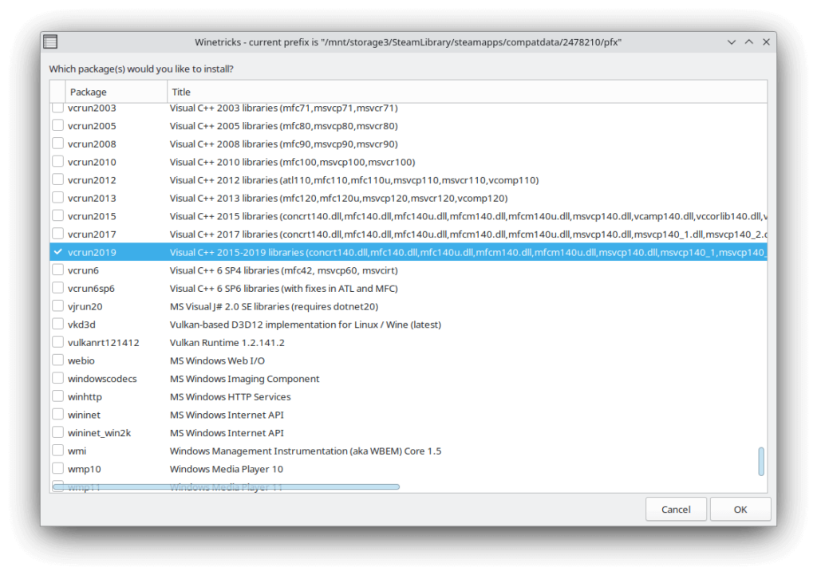Viewport: 817px width, 575px height.
Task: Check the vcrun2015 checkbox
Action: [x=57, y=215]
